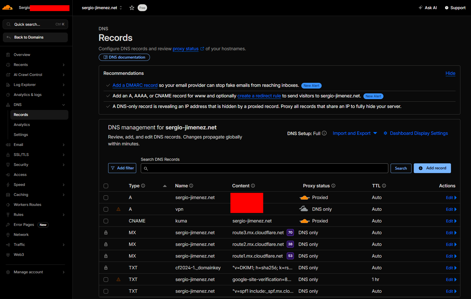This screenshot has height=299, width=471.
Task: Click the Content column info icon
Action: point(253,186)
